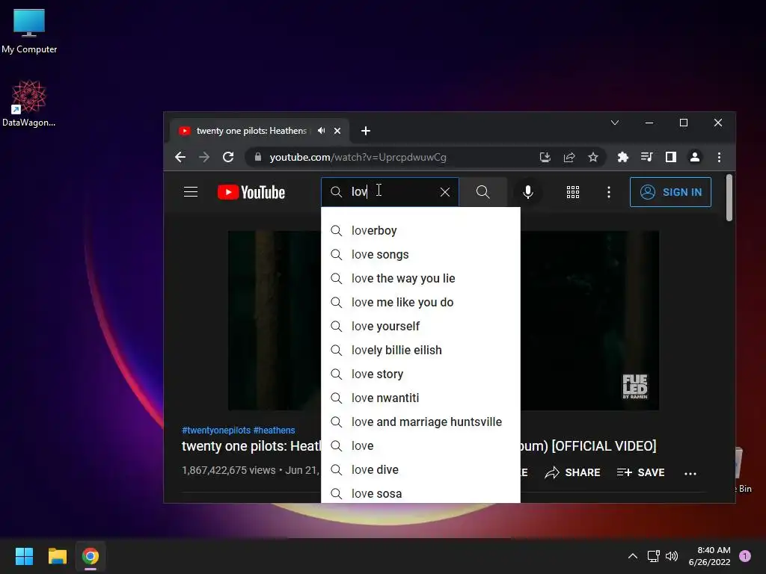Start voice search with the microphone
The image size is (766, 574).
click(x=527, y=192)
